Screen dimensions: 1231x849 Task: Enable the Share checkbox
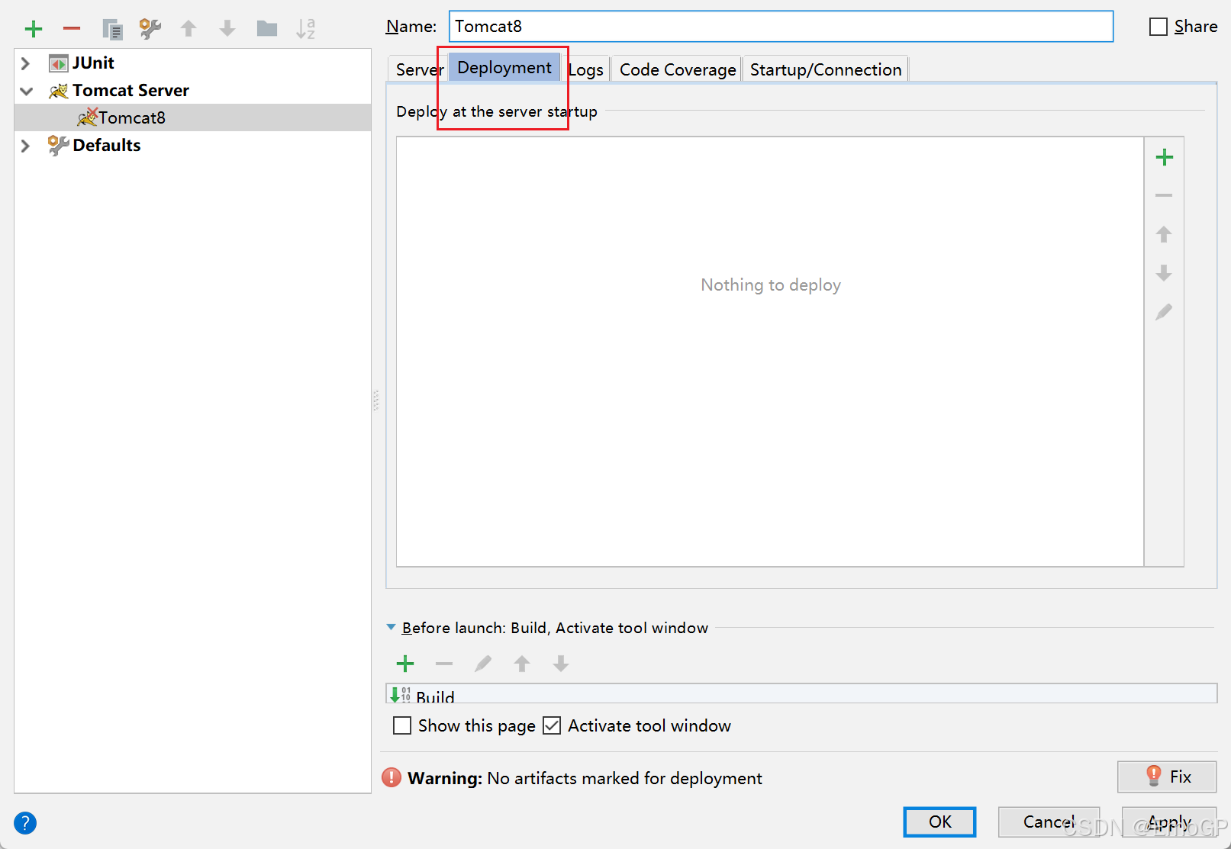click(x=1158, y=27)
